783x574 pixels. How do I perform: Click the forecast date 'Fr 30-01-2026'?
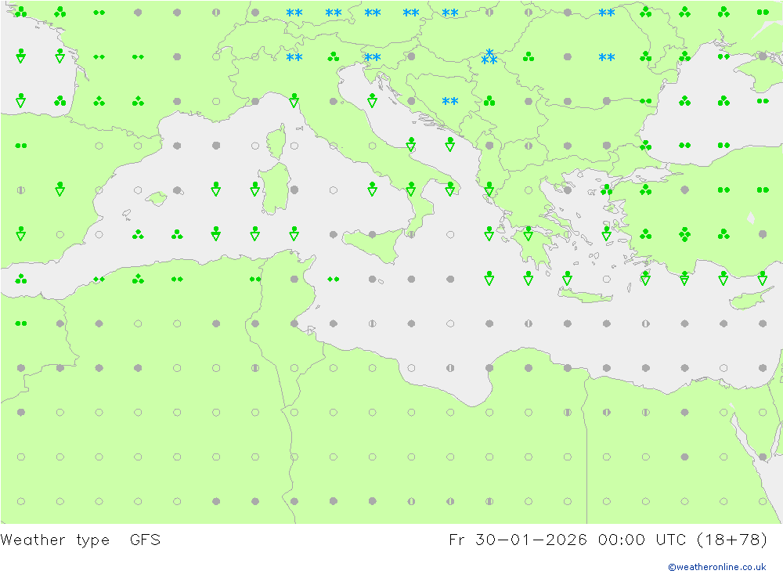pos(518,540)
